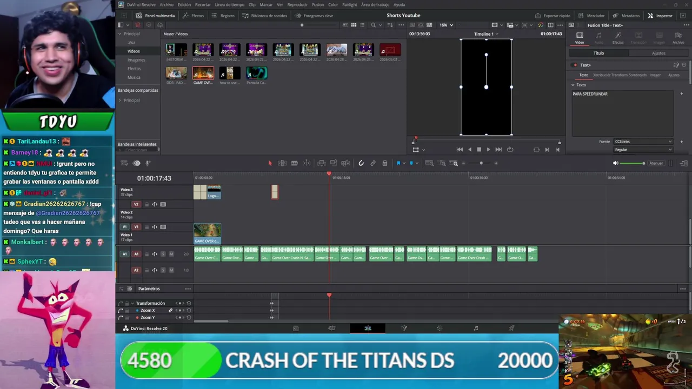Select the GAME OVER clip on Video 1

tap(208, 234)
